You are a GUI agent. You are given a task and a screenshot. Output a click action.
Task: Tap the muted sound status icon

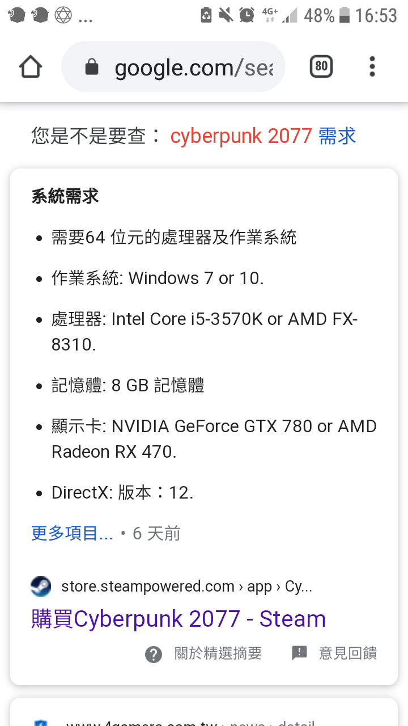pos(226,15)
